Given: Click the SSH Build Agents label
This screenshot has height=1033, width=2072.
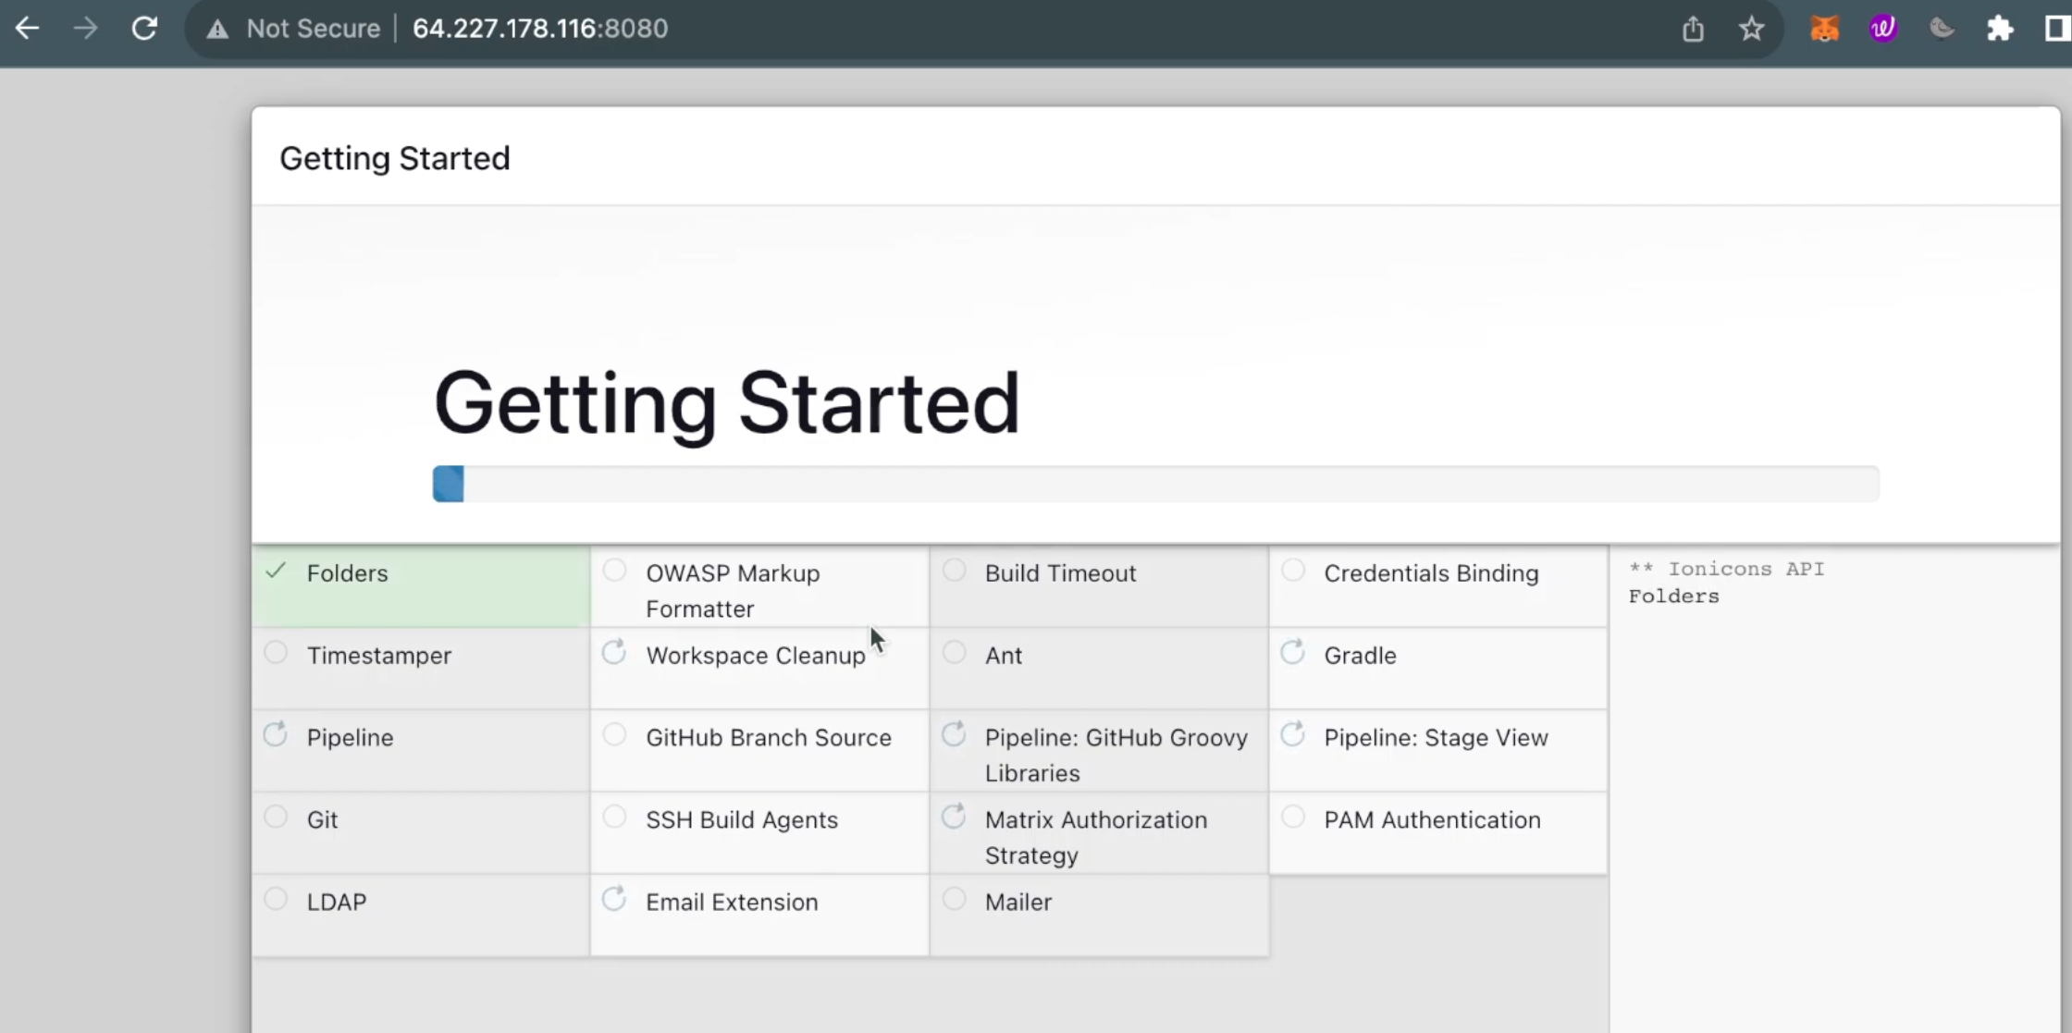Looking at the screenshot, I should [742, 820].
